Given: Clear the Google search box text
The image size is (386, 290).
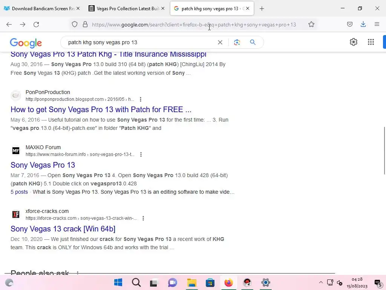Looking at the screenshot, I should click(x=220, y=42).
